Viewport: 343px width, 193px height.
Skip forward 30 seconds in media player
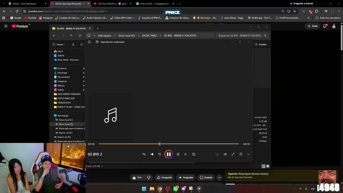(178, 154)
